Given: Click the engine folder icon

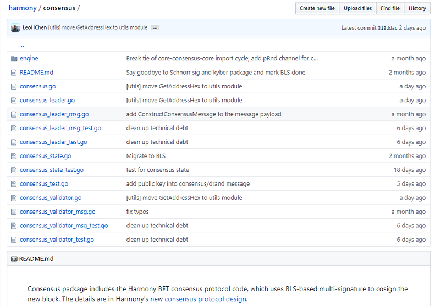Looking at the screenshot, I should click(14, 58).
